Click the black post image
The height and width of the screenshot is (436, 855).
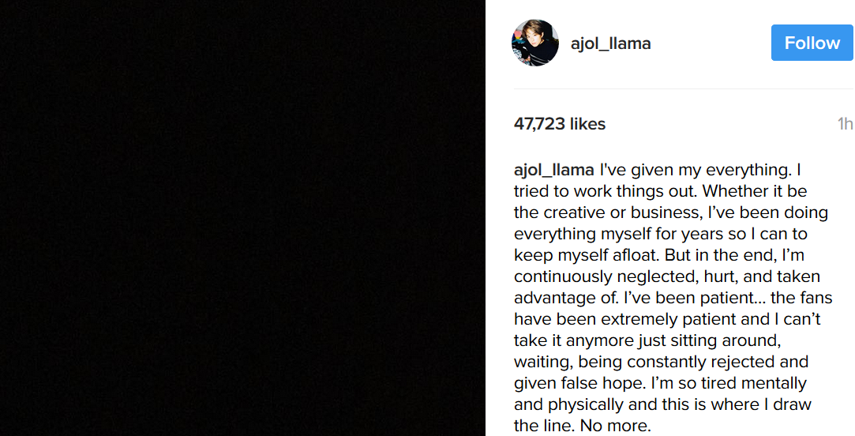[242, 218]
